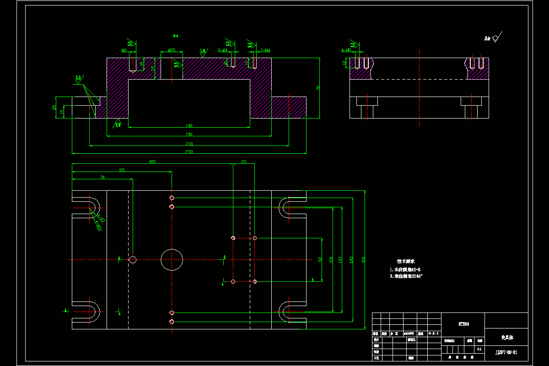The image size is (549, 366).
Task: Select the 其余 roughness symbol
Action: click(493, 37)
